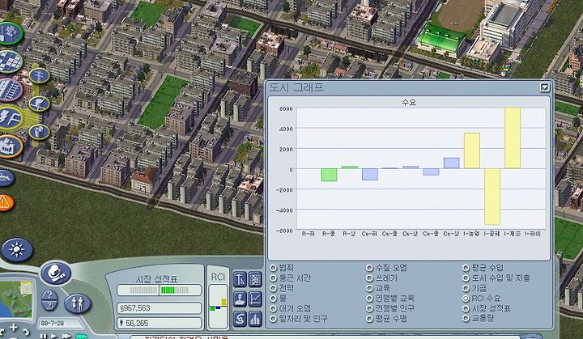Open the question mark help query tool
This screenshot has height=339, width=583.
click(49, 300)
